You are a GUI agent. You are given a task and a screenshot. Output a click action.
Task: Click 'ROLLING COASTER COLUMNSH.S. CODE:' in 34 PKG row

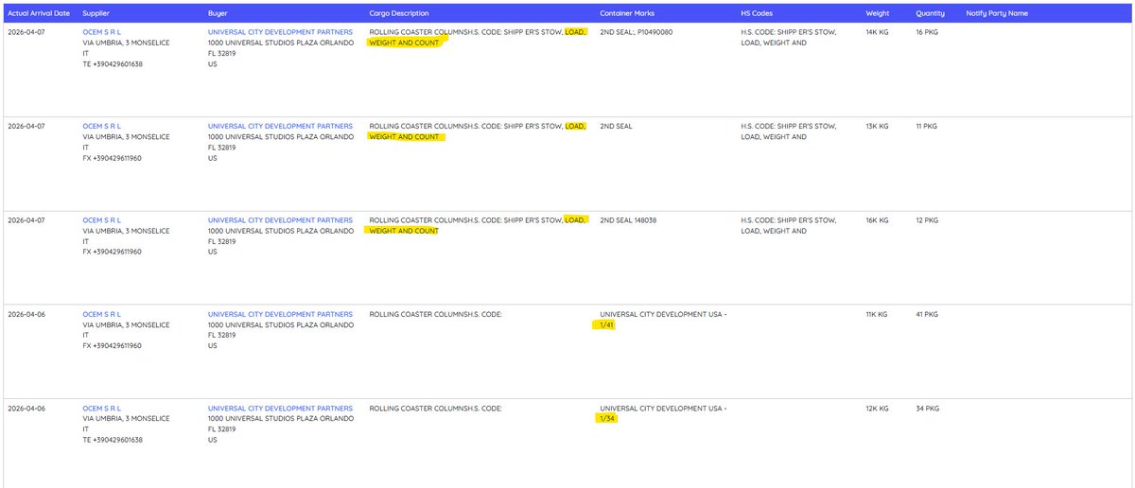tap(435, 409)
